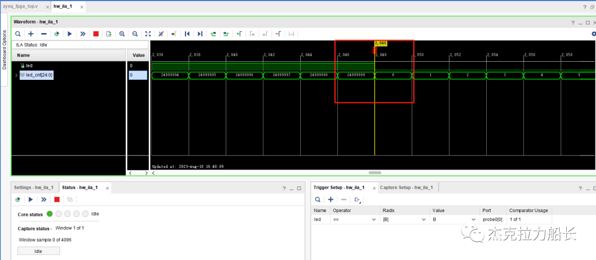Click the Waveform toolbar search icon
This screenshot has height=260, width=596.
[x=18, y=34]
